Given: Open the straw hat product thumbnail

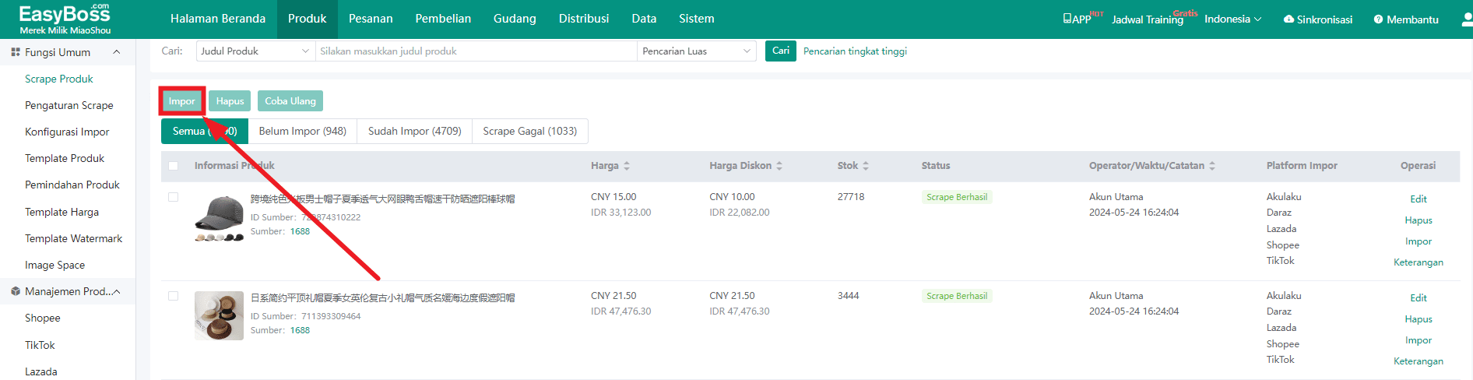Looking at the screenshot, I should pos(219,315).
